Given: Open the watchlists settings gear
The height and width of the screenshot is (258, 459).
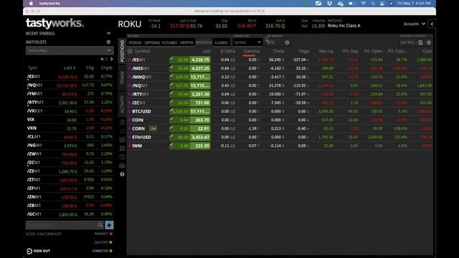Looking at the screenshot, I should [x=108, y=42].
